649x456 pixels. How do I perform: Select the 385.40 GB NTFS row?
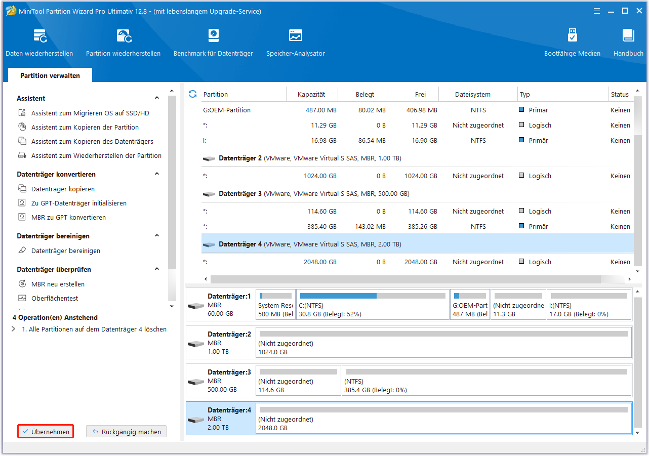[x=418, y=227]
